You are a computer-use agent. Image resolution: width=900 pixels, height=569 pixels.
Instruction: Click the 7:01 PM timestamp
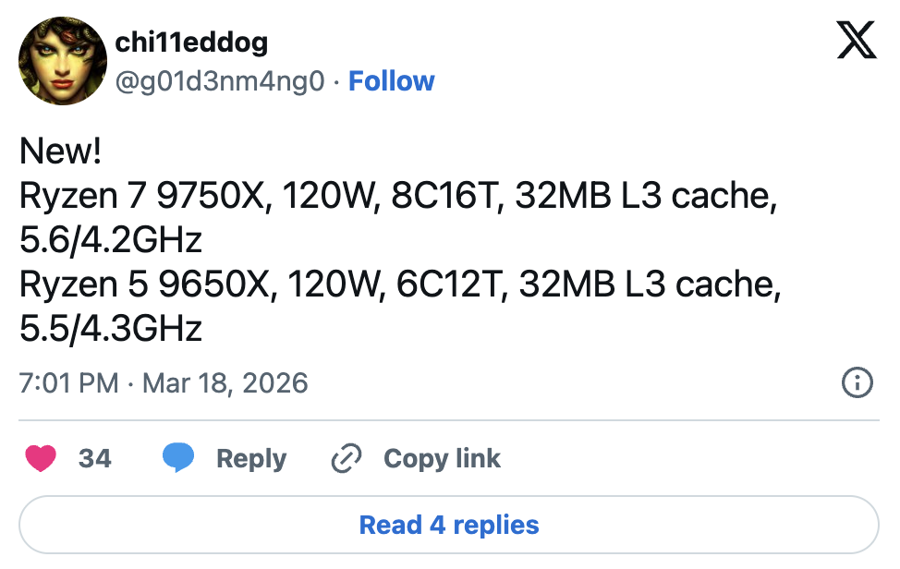(68, 383)
